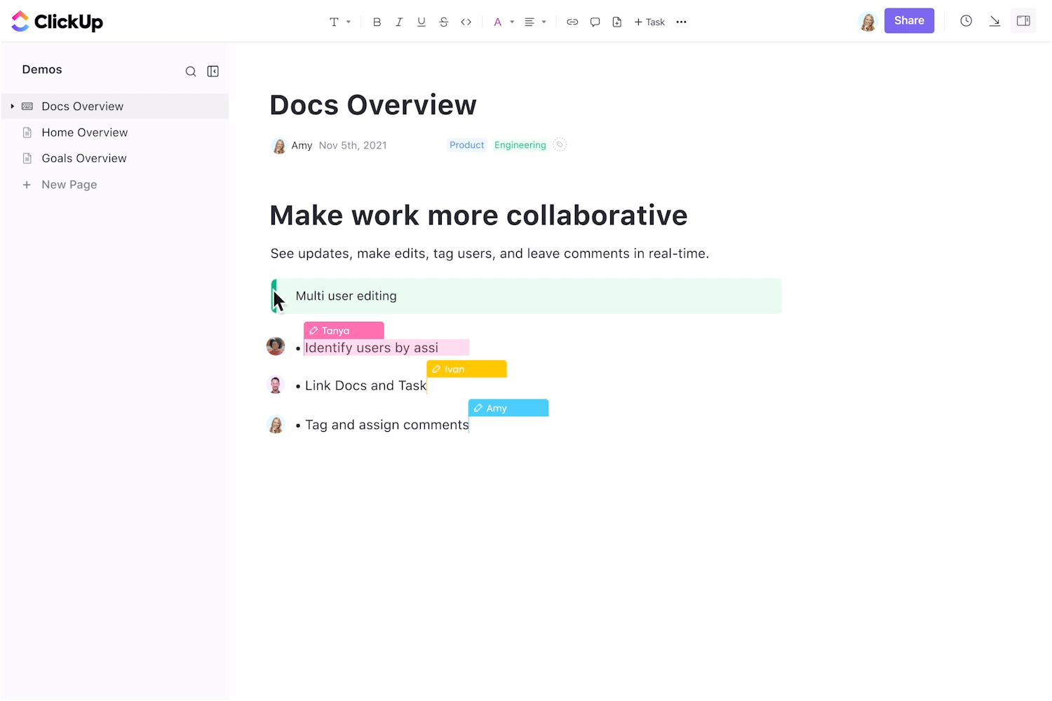1052x701 pixels.
Task: Apply italic formatting
Action: click(x=399, y=22)
